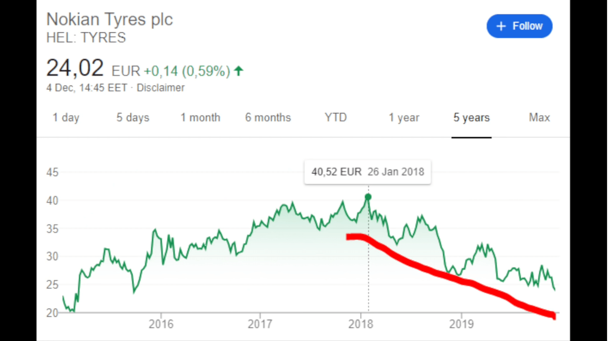Select the 1 day range tab
This screenshot has height=341, width=608.
(66, 118)
